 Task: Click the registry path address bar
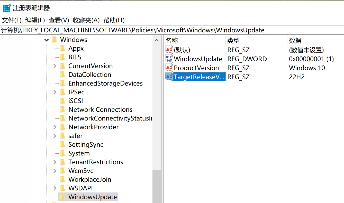coord(172,30)
